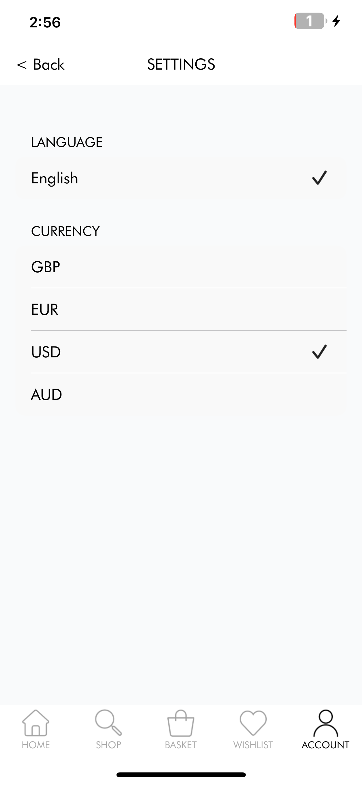This screenshot has height=785, width=362.
Task: Choose the English language row
Action: click(x=181, y=178)
